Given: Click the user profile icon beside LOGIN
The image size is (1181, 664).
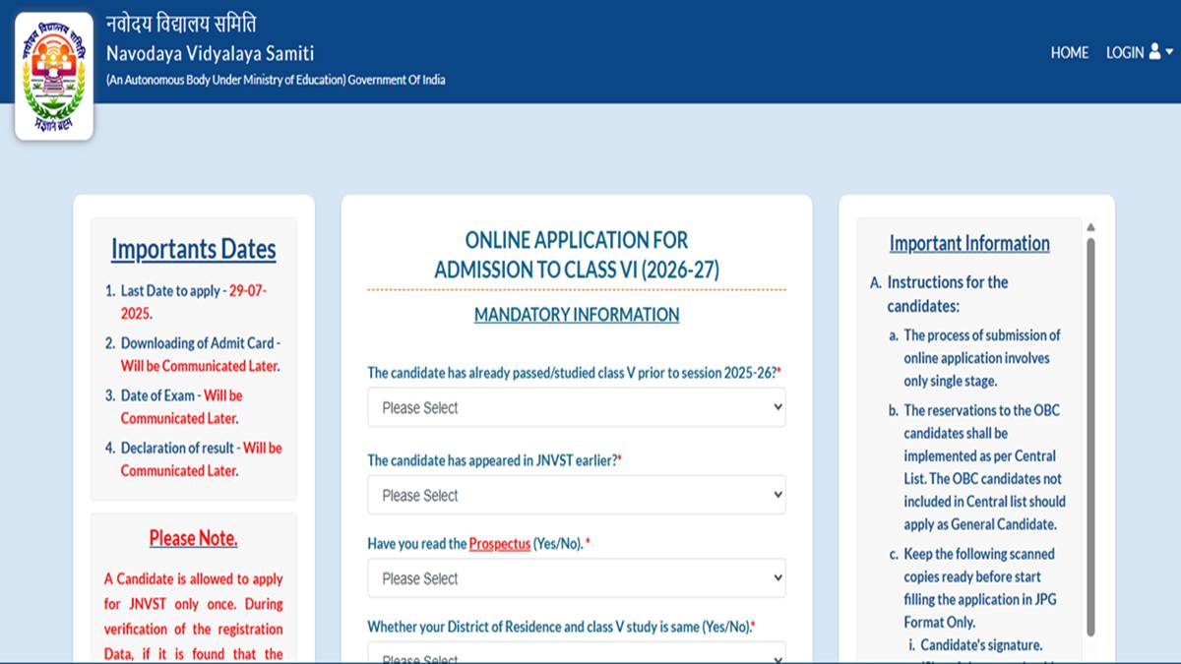Looking at the screenshot, I should click(1153, 53).
